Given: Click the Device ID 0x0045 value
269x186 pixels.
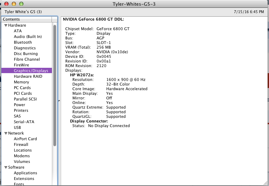Looking at the screenshot, I should (x=104, y=56).
